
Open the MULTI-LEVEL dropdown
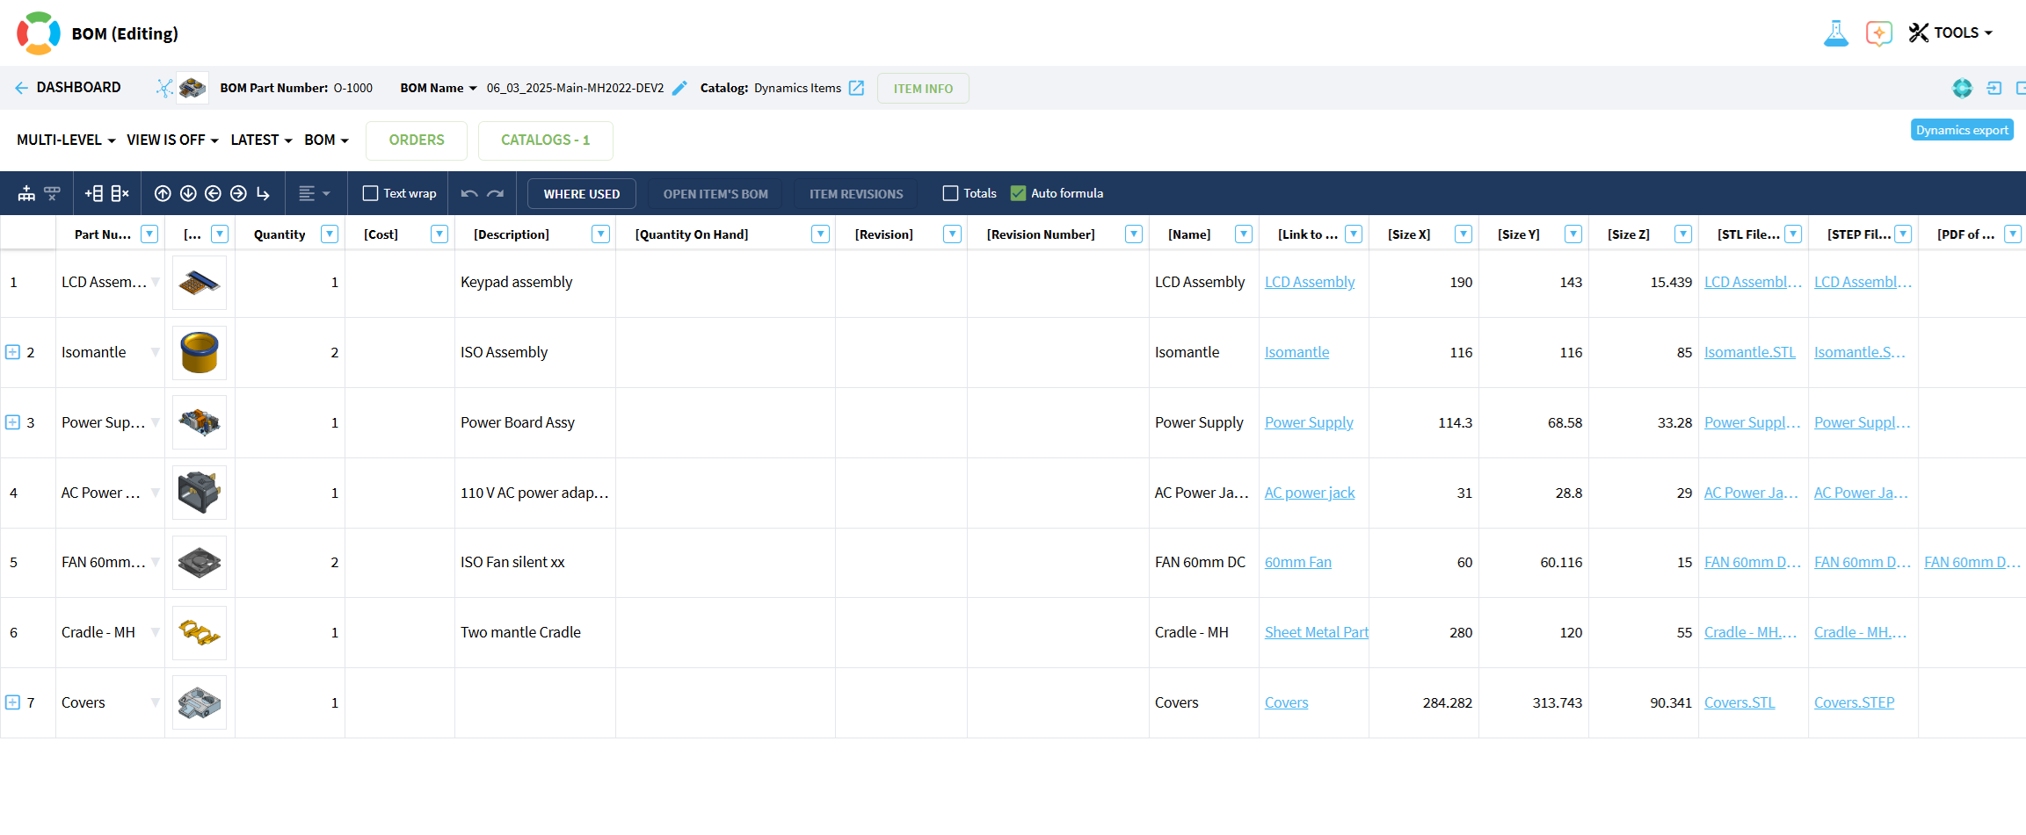click(66, 140)
